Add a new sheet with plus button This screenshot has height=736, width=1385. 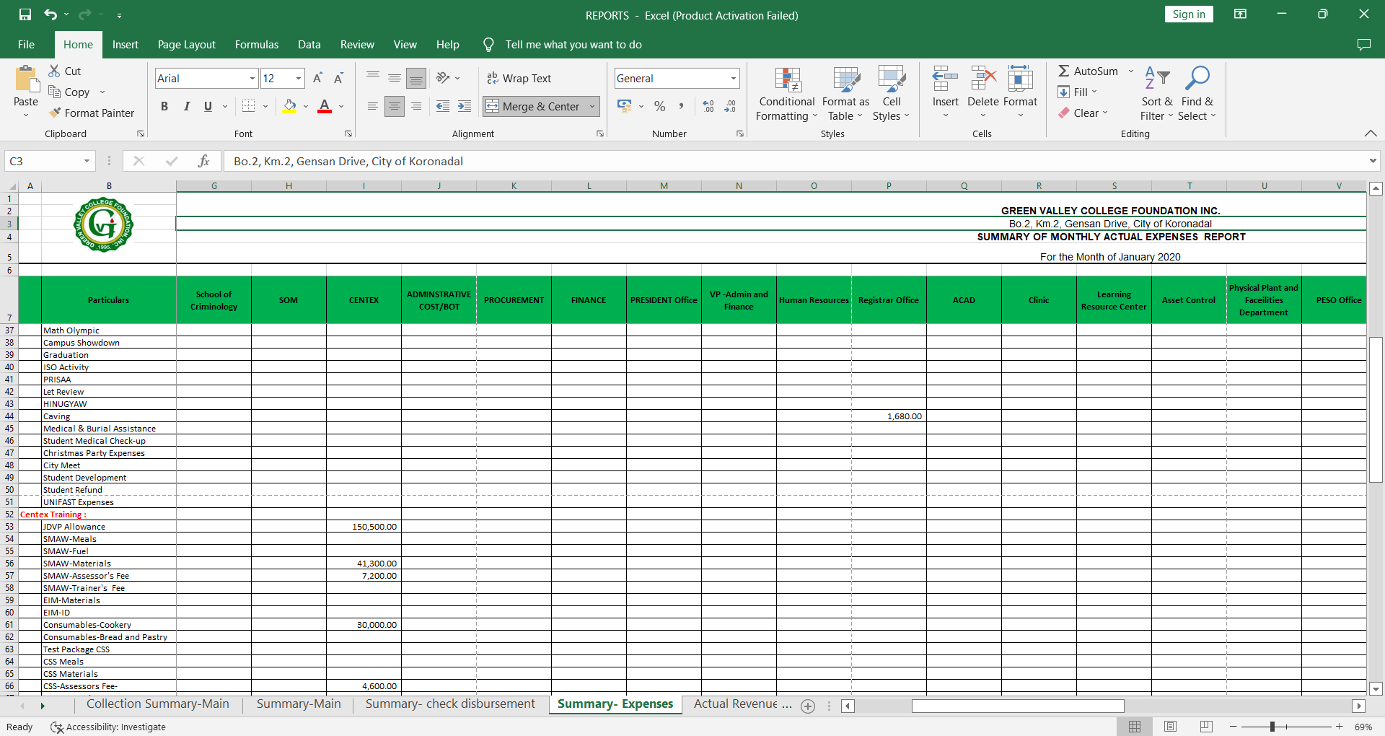(808, 706)
